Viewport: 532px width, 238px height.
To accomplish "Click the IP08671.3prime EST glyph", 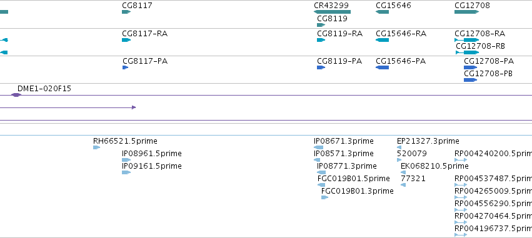I will coord(319,147).
